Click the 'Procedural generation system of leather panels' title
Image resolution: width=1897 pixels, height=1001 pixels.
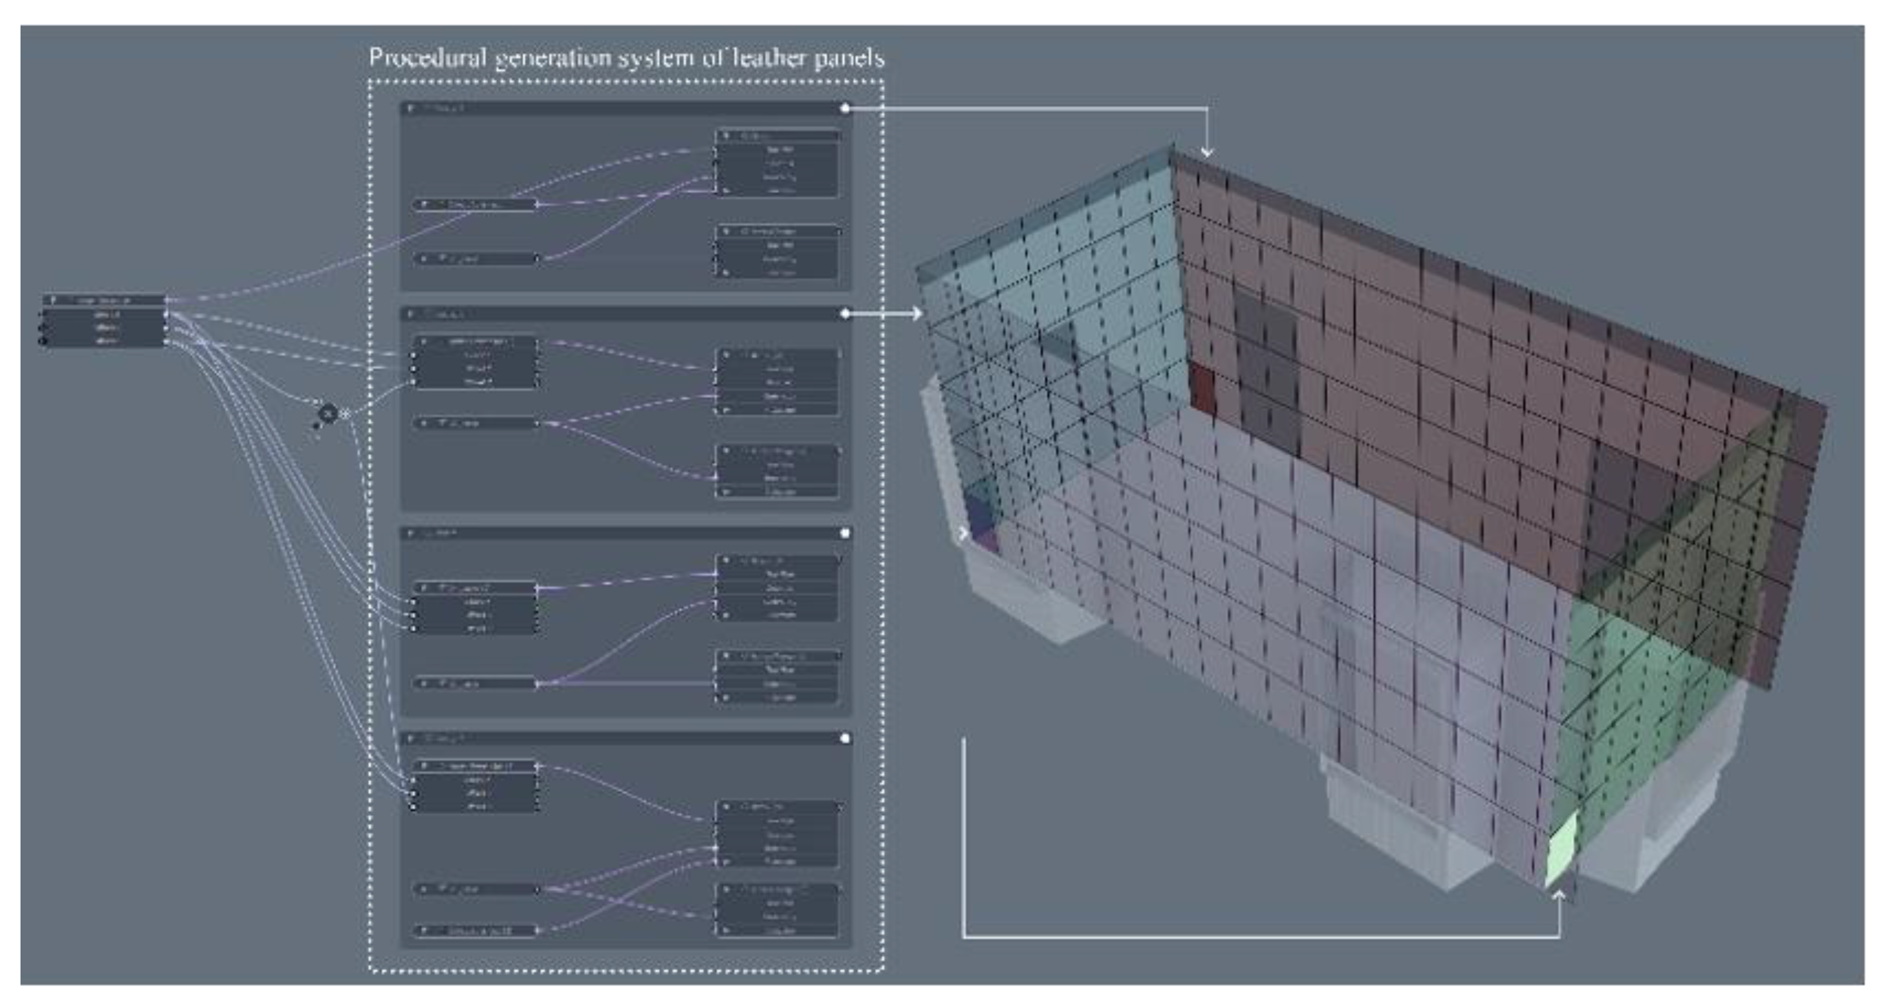626,58
